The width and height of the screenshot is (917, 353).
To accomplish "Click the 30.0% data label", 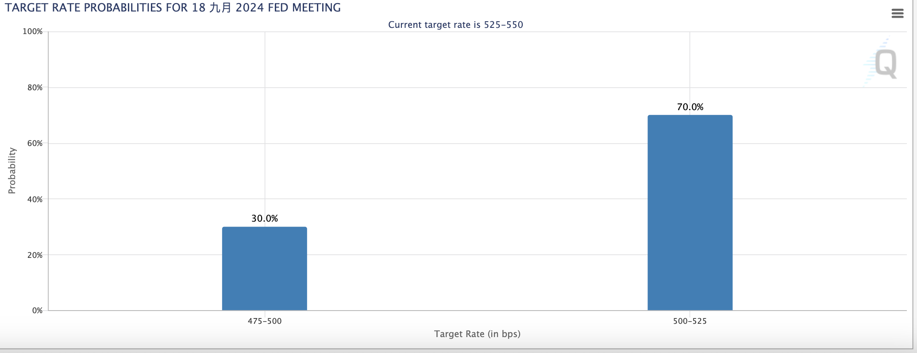I will click(265, 219).
